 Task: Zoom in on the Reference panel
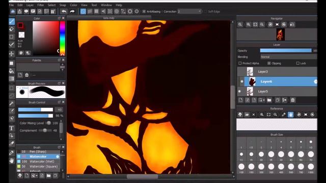(262, 114)
